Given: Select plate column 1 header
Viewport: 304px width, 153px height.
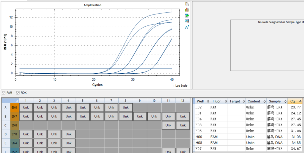Looking at the screenshot, I should coord(26,101).
